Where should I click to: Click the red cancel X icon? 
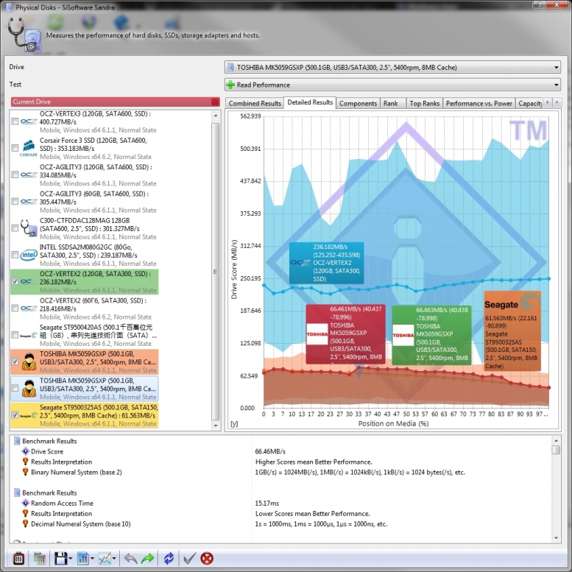(207, 559)
